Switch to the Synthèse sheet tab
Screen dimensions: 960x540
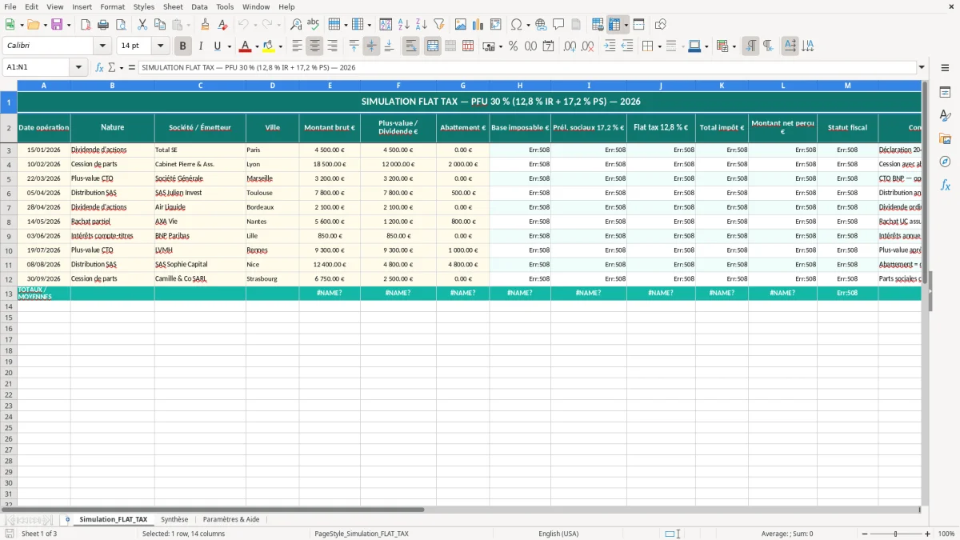pyautogui.click(x=174, y=519)
